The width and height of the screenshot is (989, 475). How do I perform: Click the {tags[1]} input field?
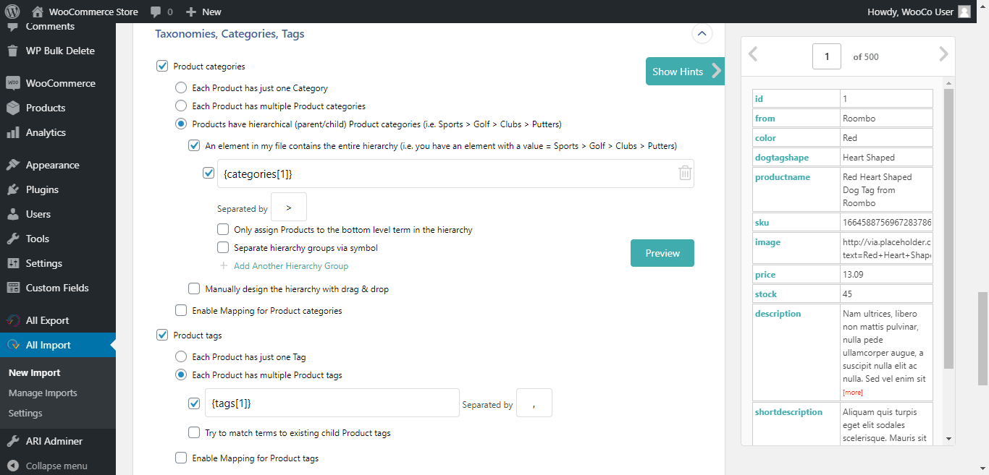tap(332, 403)
